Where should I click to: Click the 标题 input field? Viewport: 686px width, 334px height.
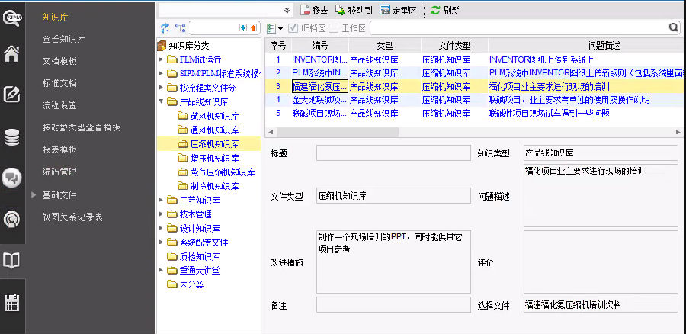click(x=393, y=153)
